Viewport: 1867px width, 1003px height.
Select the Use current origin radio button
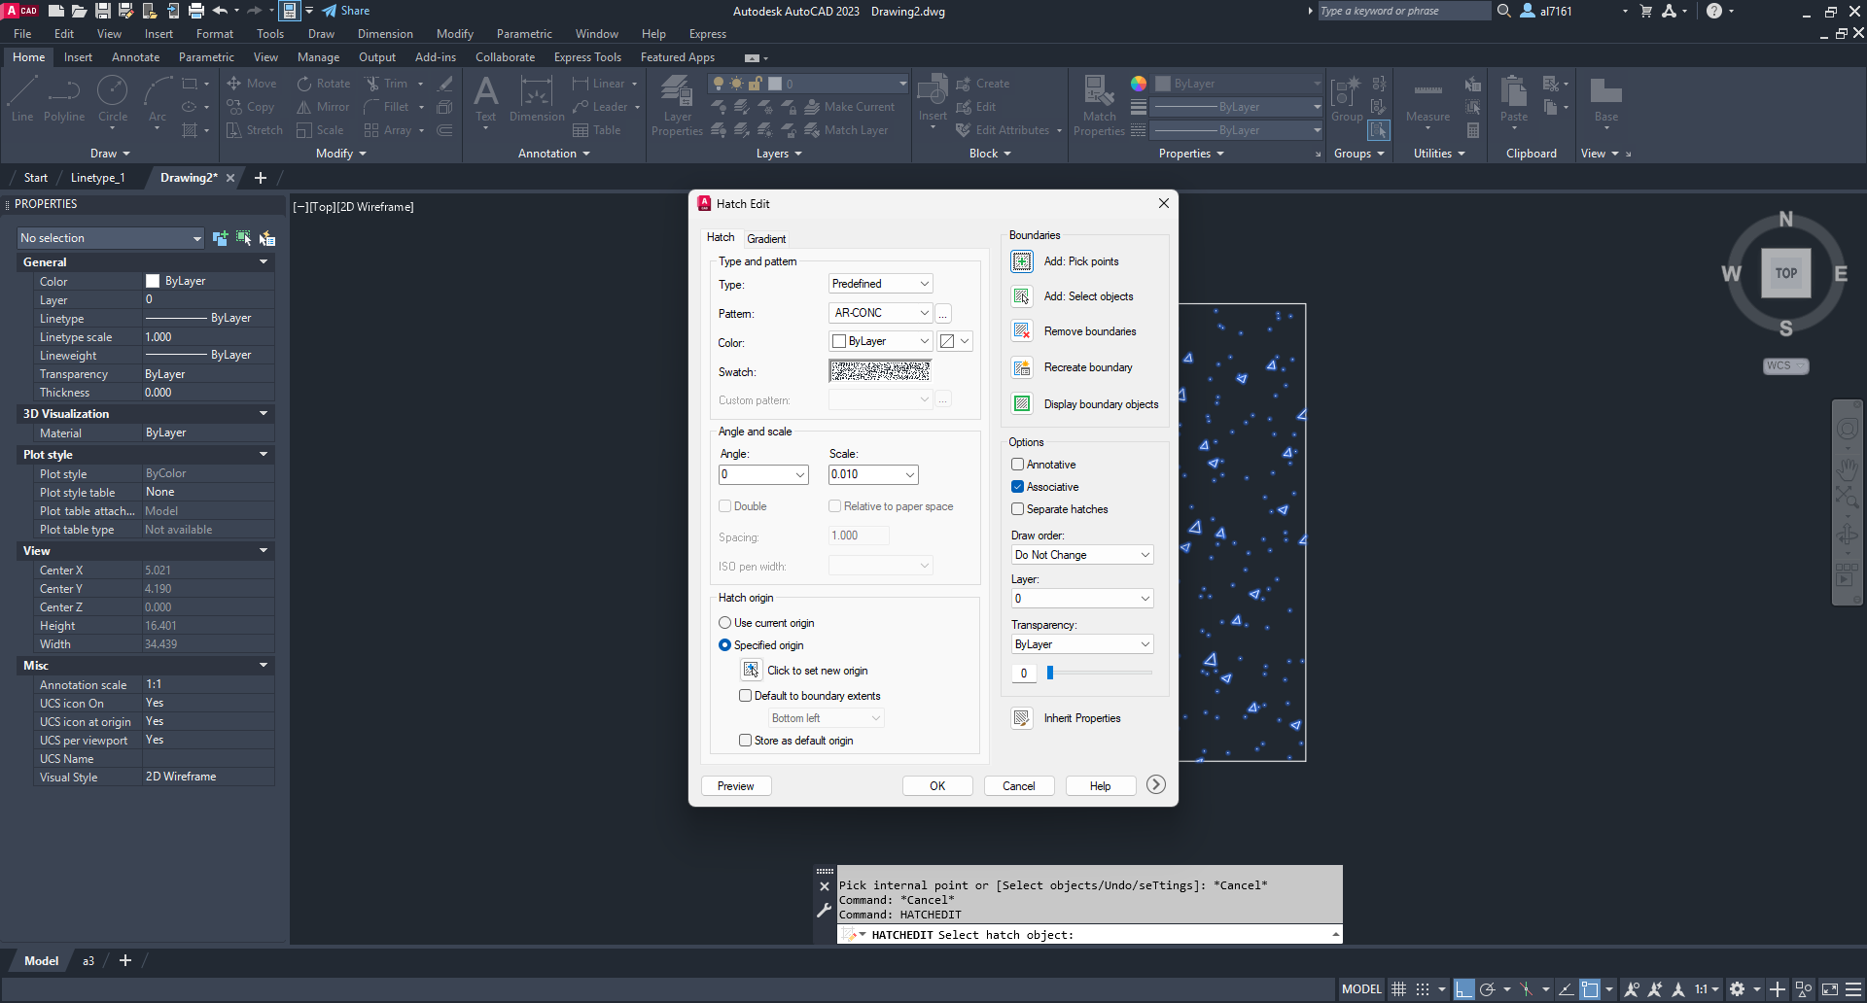(725, 623)
